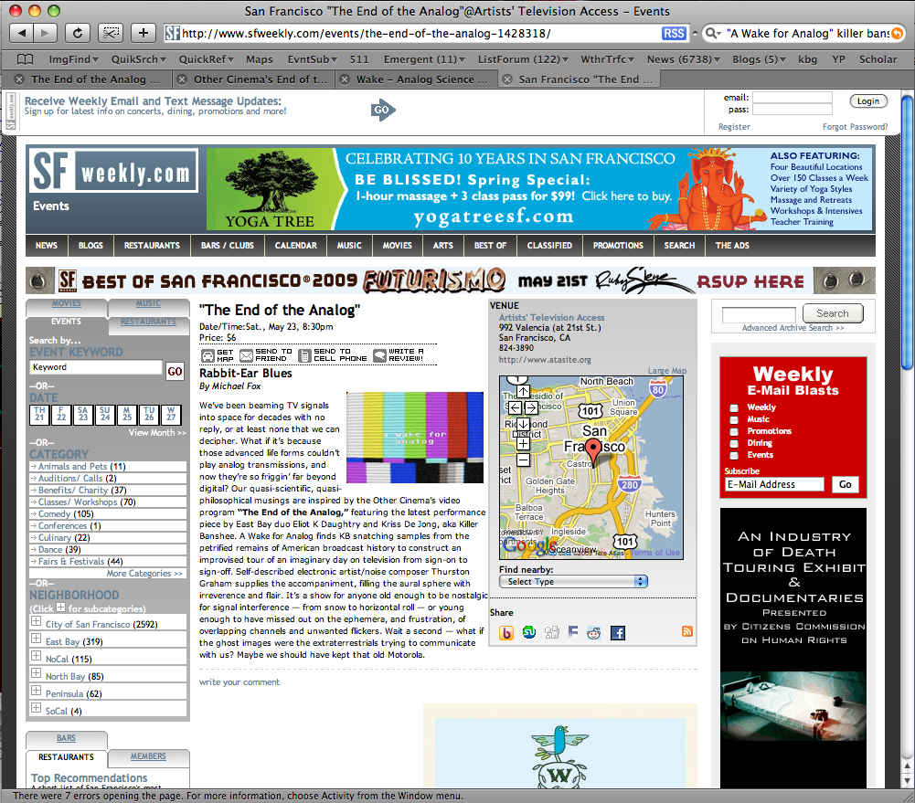
Task: Check the Dining e-mail blast checkbox
Action: (x=734, y=443)
